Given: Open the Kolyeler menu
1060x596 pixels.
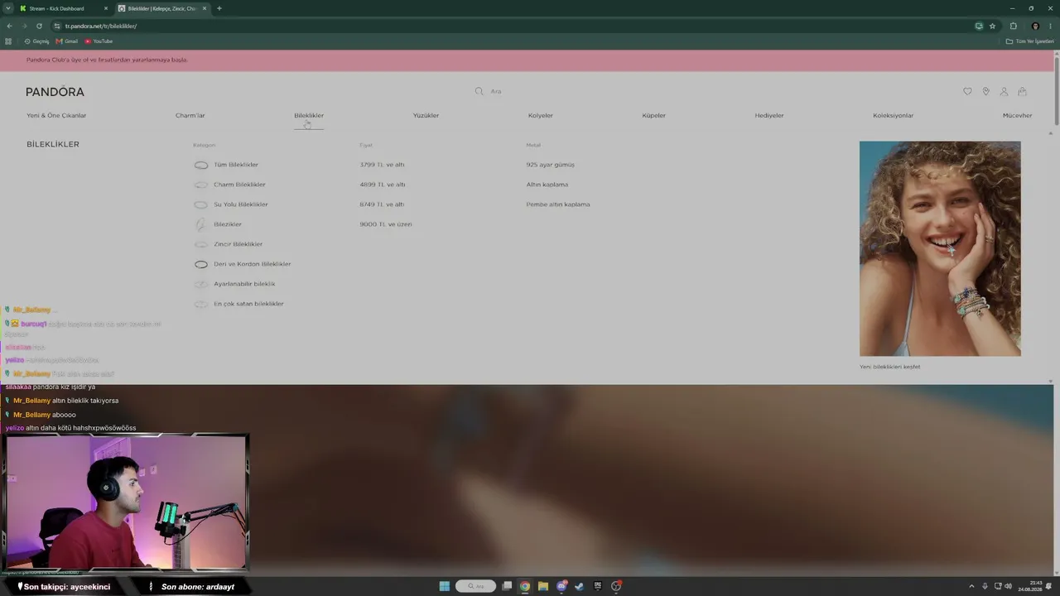Looking at the screenshot, I should (541, 116).
